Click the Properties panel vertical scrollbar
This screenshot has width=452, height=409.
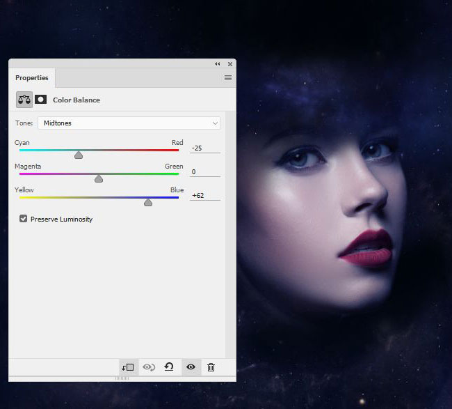pos(228,235)
